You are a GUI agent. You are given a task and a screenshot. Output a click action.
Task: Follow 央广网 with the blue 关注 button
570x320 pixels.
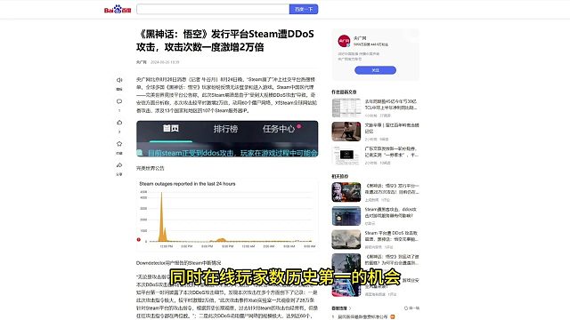[x=375, y=70]
